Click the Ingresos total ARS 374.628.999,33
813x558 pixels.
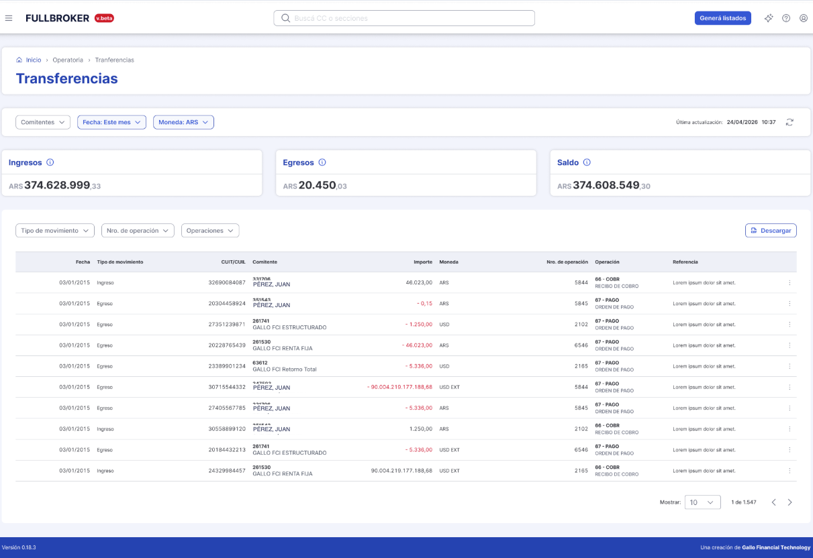pos(54,185)
